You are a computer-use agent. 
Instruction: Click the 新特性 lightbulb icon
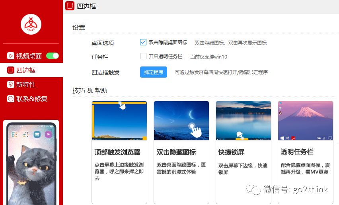coord(11,84)
